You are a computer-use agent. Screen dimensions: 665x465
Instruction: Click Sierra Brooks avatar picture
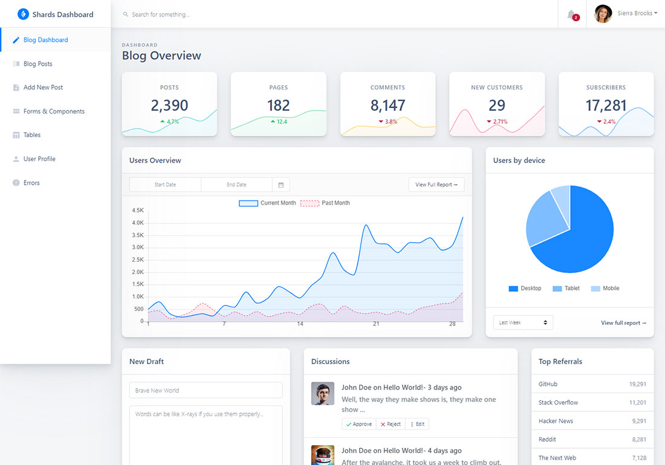tap(603, 14)
